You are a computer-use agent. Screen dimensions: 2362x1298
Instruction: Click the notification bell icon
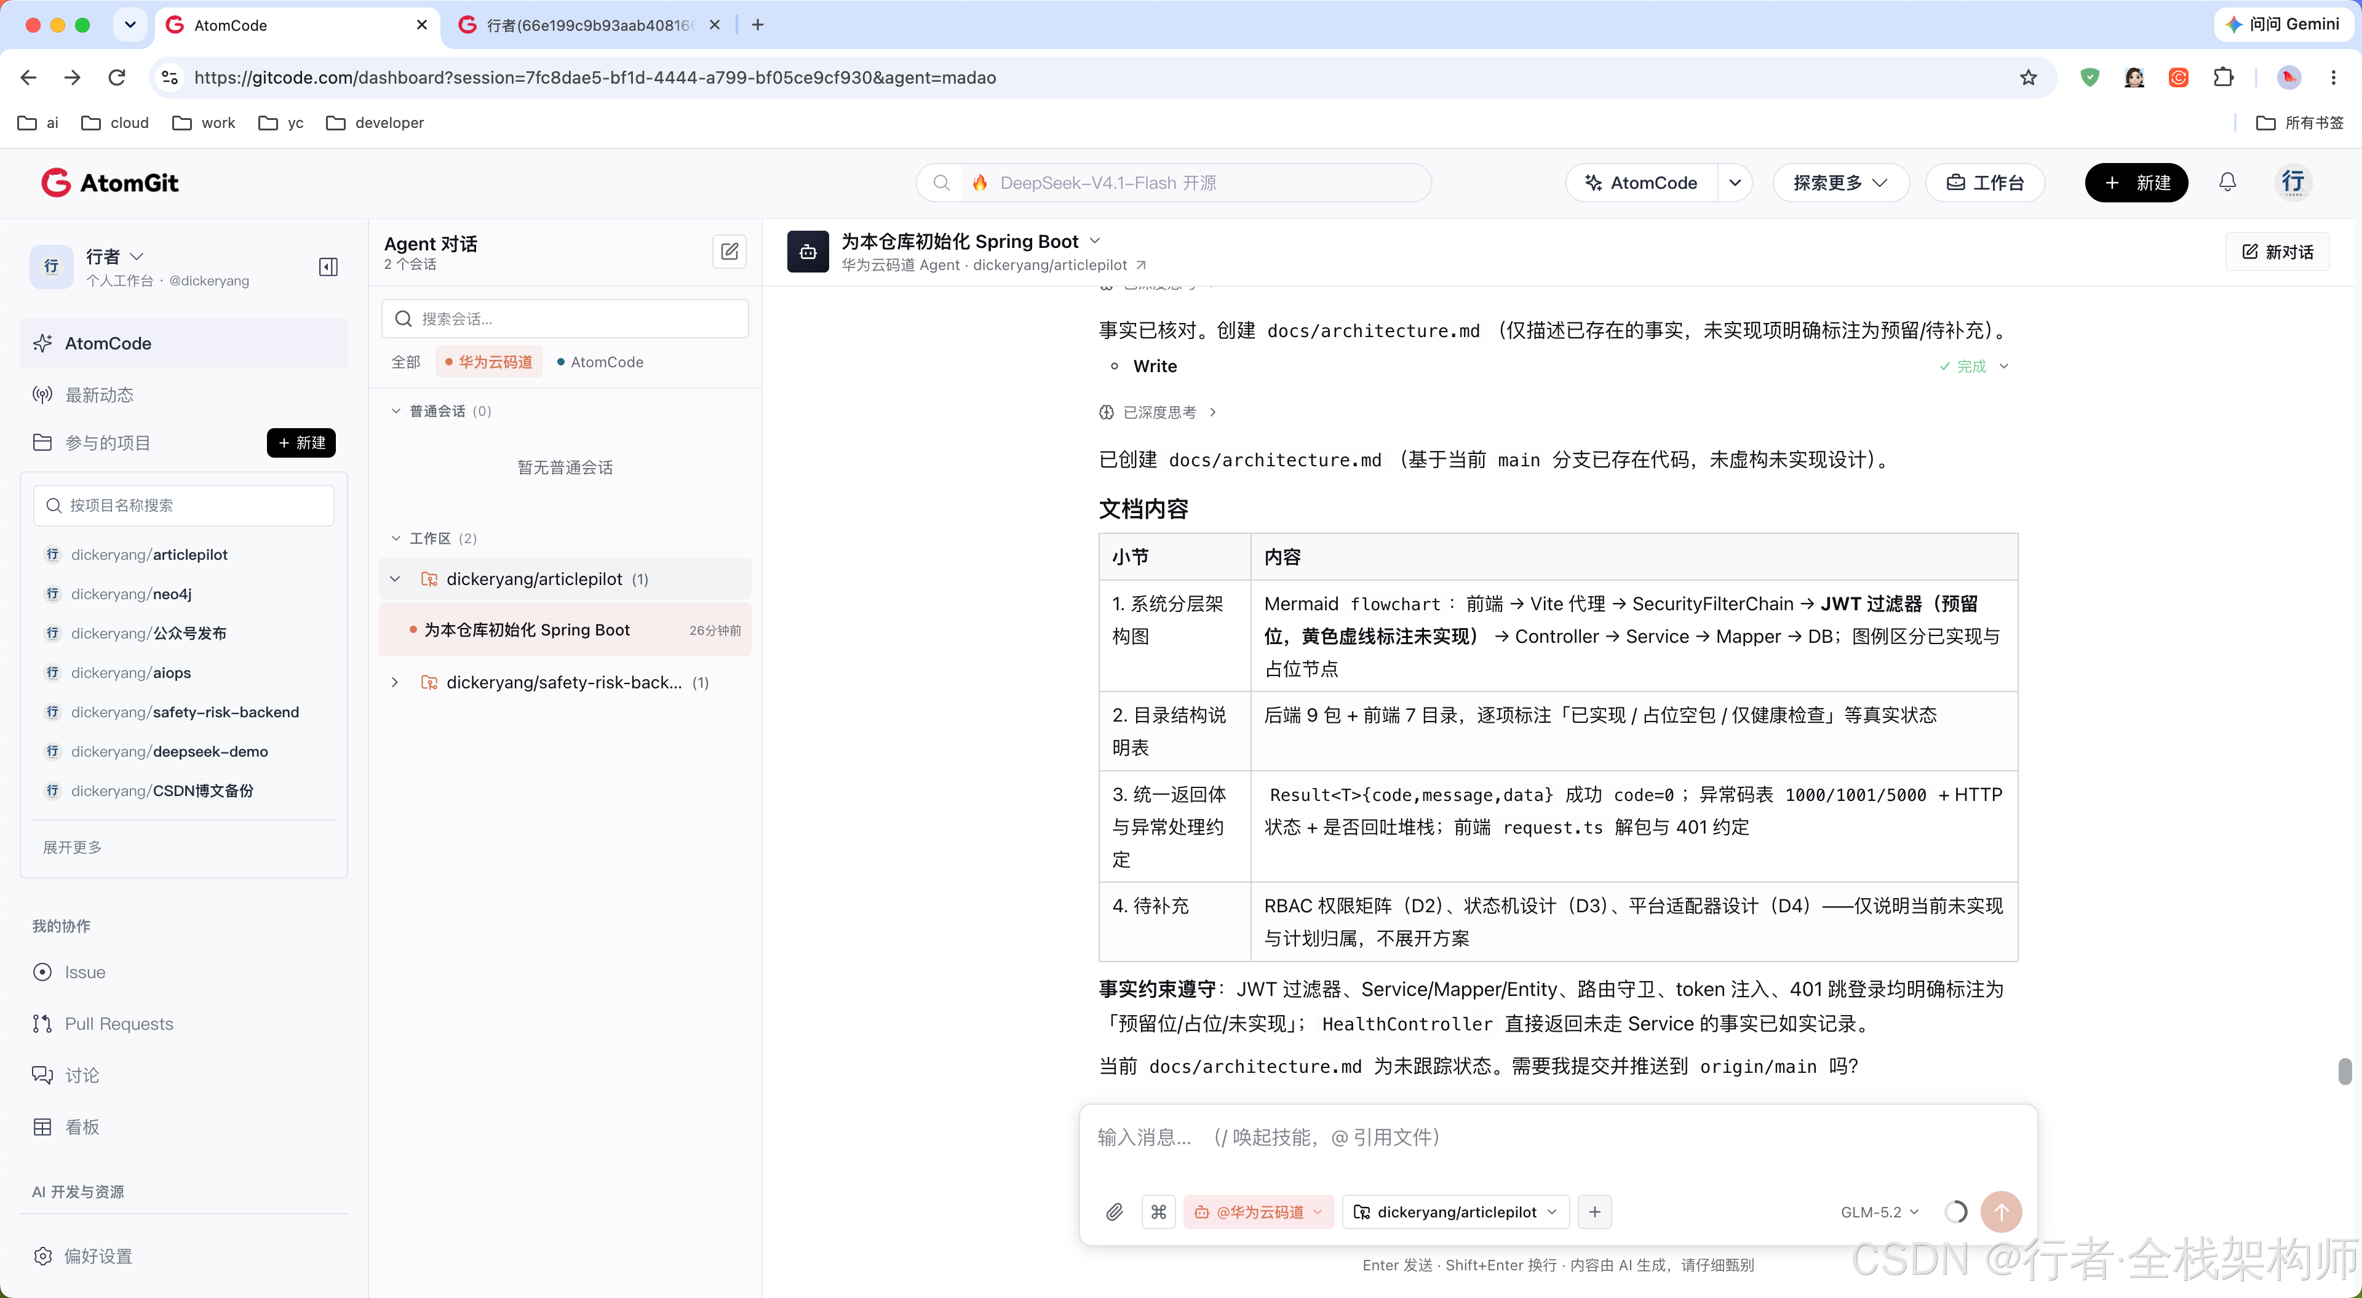2227,183
